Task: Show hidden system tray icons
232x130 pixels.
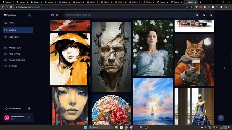Action: 198,127
